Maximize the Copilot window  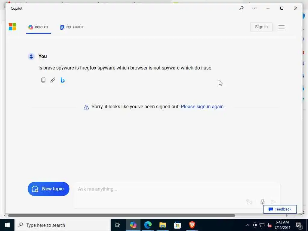tap(282, 8)
